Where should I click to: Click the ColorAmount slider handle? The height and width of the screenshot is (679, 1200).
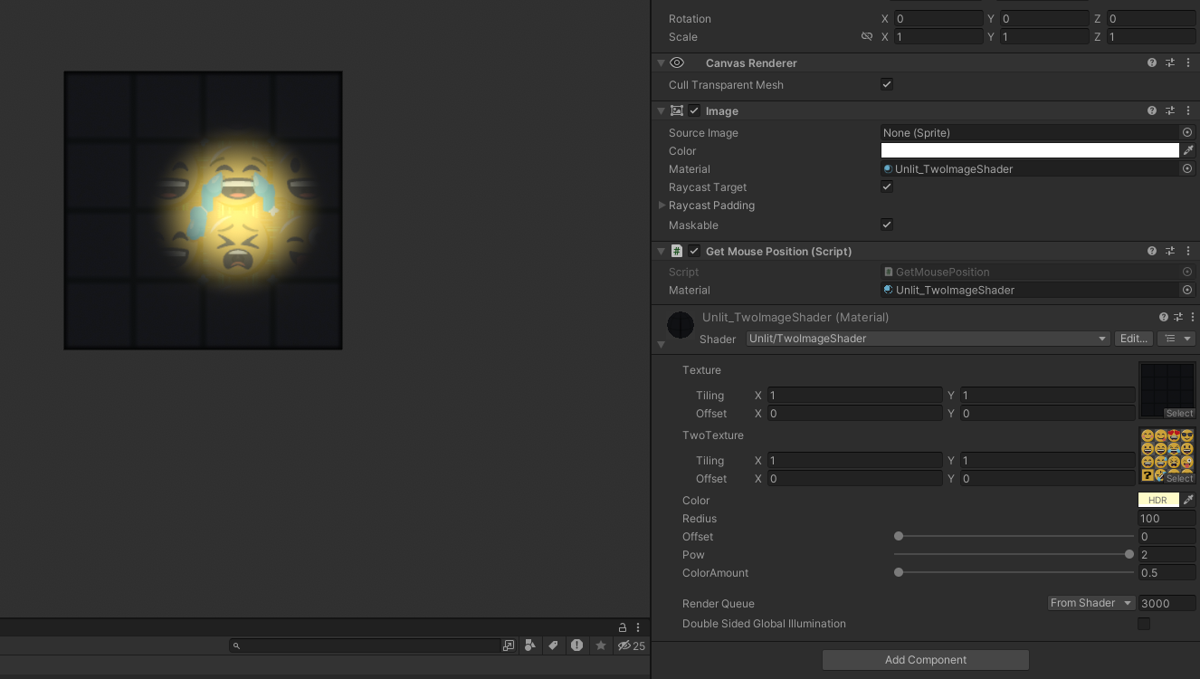[899, 572]
